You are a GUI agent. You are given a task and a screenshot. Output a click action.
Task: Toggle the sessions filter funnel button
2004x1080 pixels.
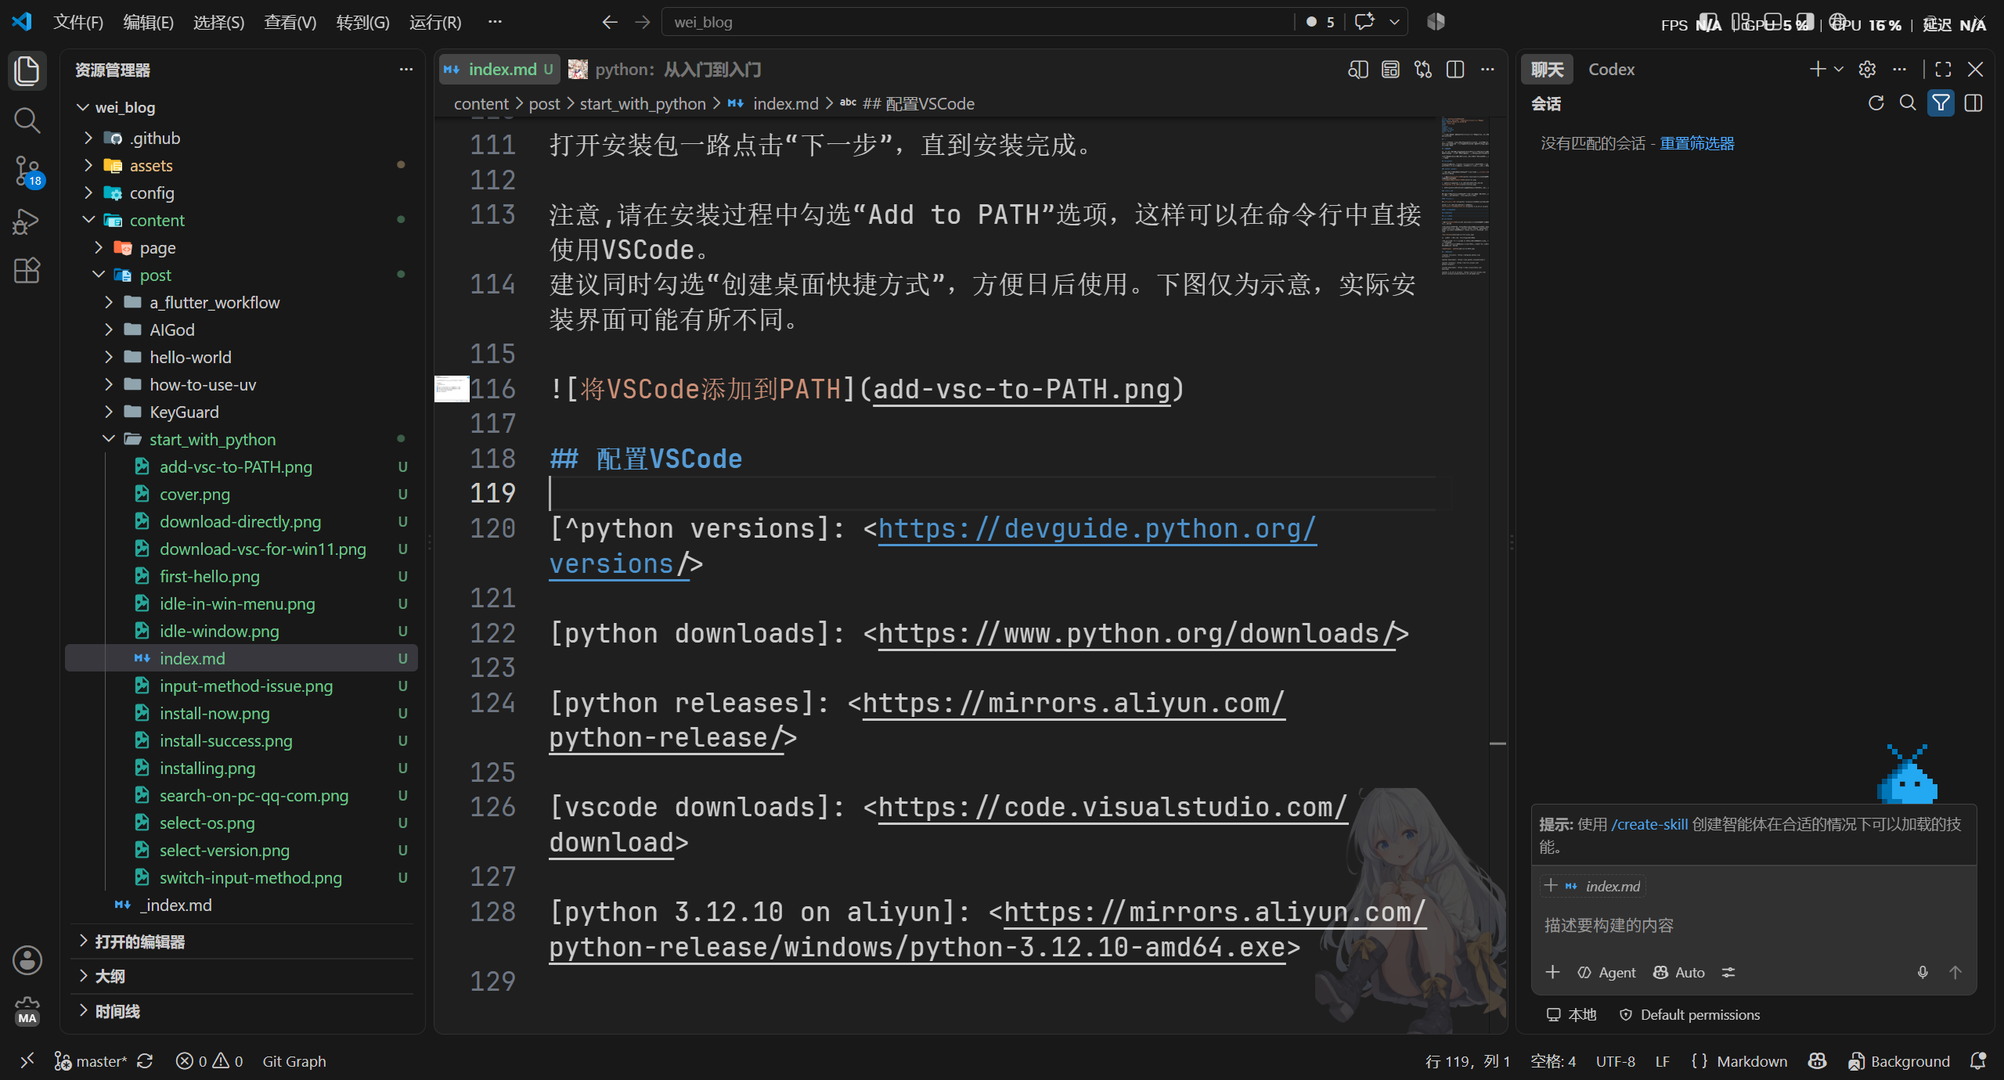pyautogui.click(x=1941, y=103)
